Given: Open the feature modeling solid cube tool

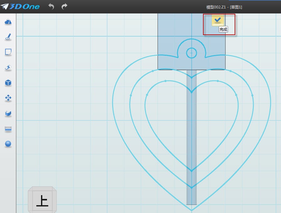Looking at the screenshot, I should [8, 83].
